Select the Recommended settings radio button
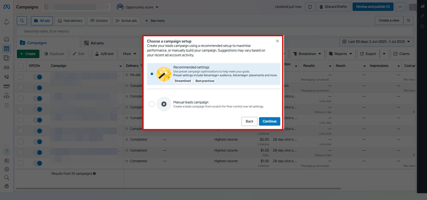427x200 pixels. [152, 74]
